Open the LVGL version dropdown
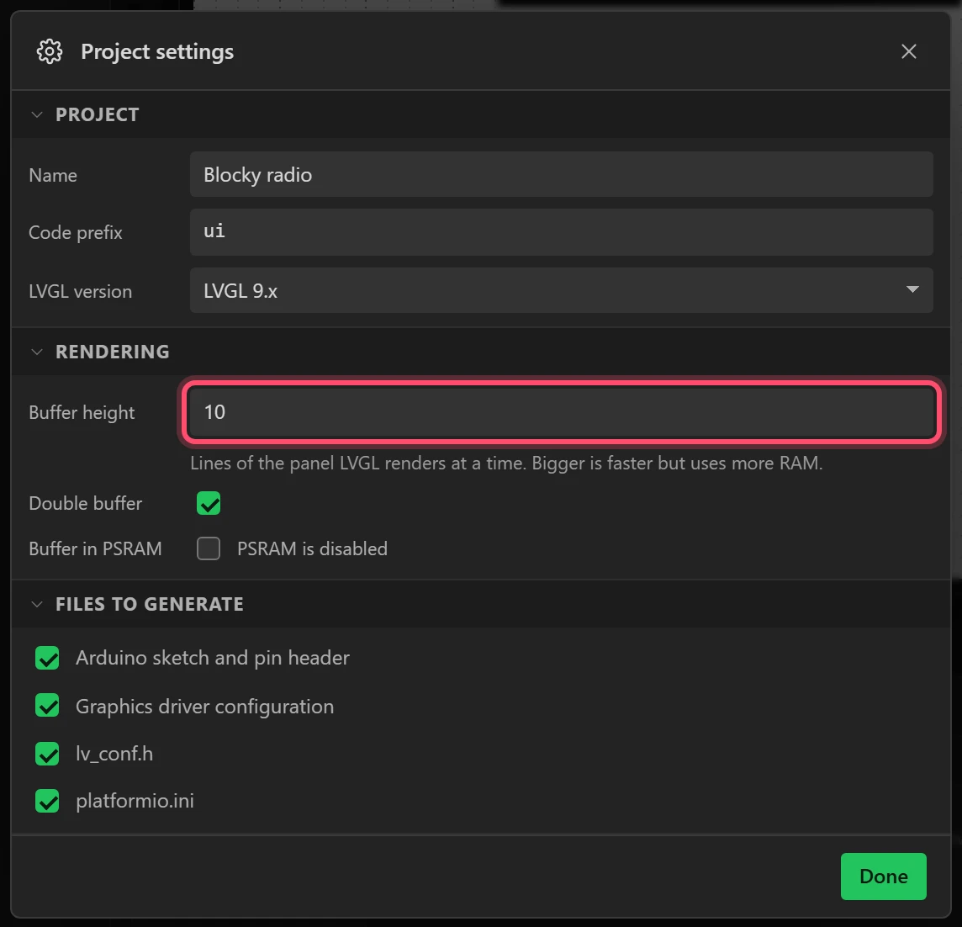The image size is (962, 927). coord(562,290)
